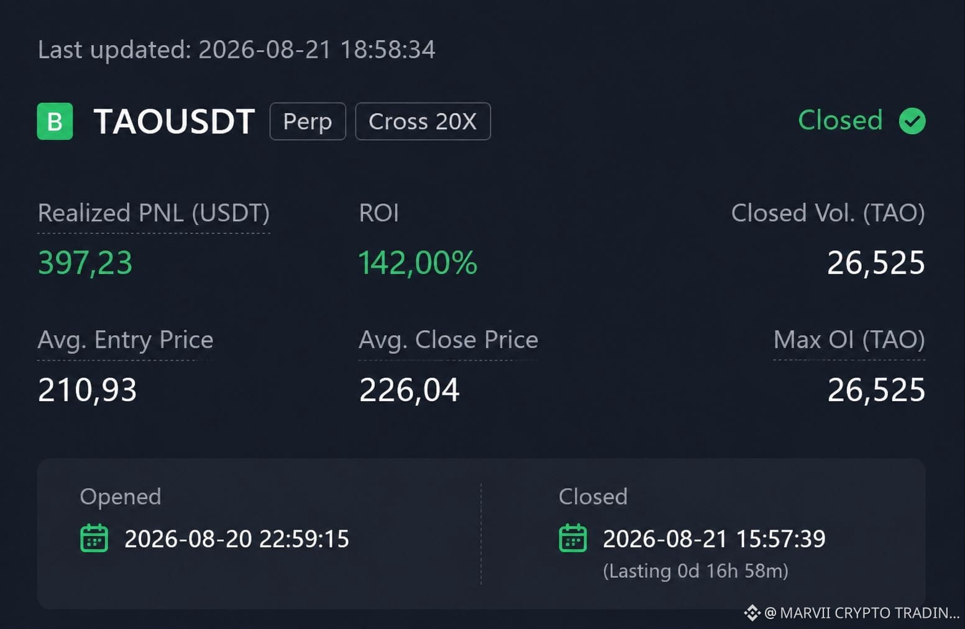Click the Max OI (TAO) label
Screen dimensions: 965x629
coord(849,340)
